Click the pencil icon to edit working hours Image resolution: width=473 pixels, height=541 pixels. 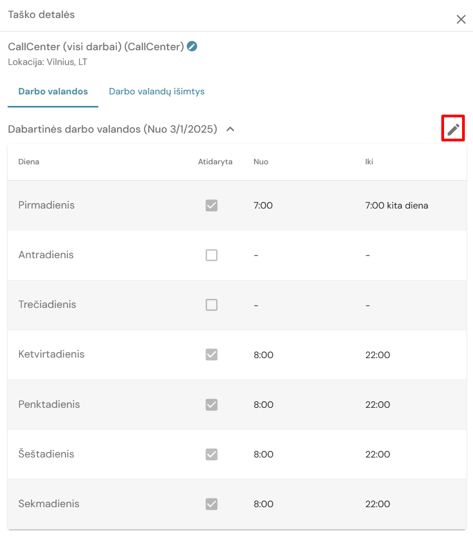(x=453, y=129)
